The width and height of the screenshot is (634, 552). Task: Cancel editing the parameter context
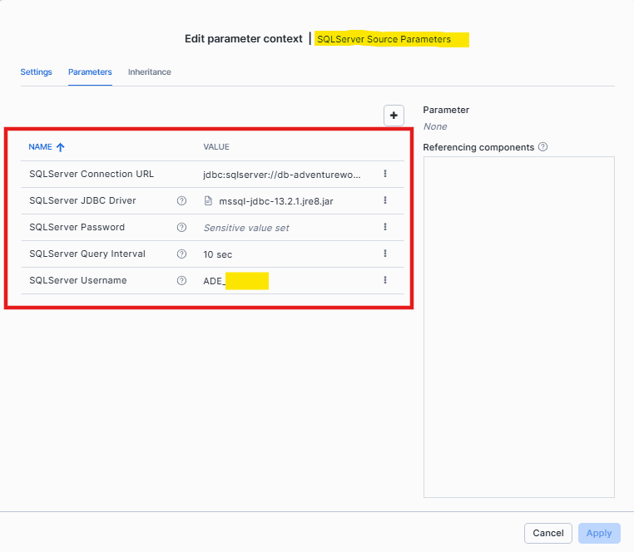point(547,533)
